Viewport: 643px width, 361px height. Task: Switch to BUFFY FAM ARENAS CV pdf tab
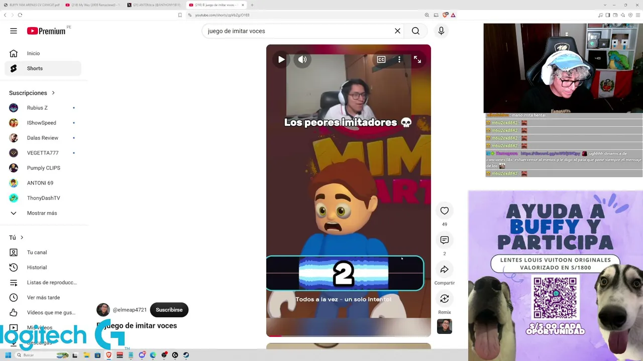click(31, 5)
